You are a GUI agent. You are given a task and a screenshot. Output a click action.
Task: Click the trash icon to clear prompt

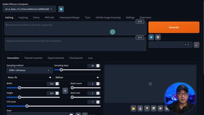point(158,37)
